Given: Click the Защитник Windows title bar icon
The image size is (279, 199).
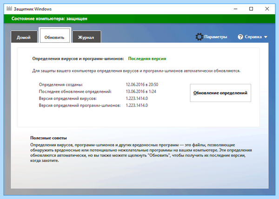Looking at the screenshot, I should 9,9.
